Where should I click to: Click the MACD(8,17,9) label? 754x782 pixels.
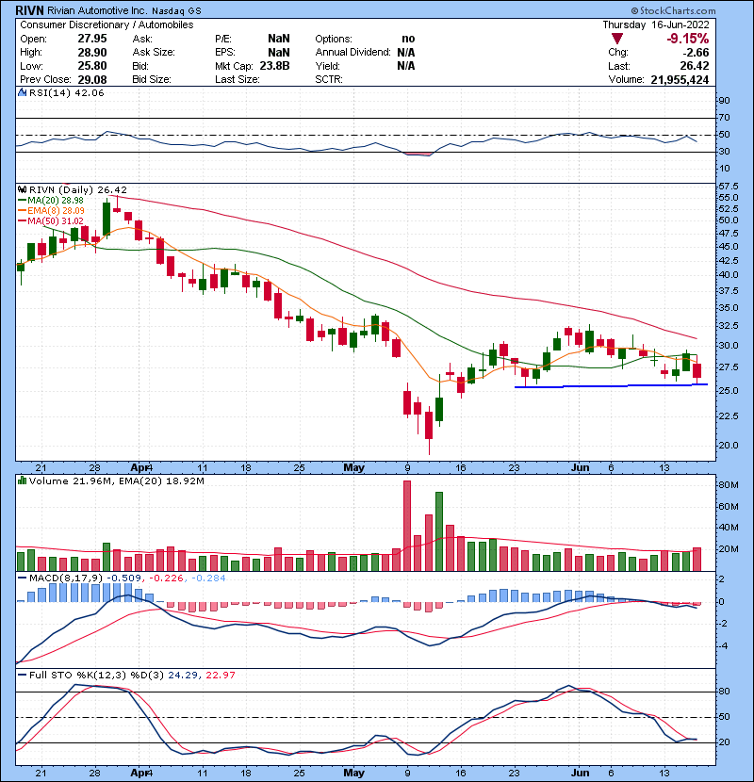pos(66,578)
